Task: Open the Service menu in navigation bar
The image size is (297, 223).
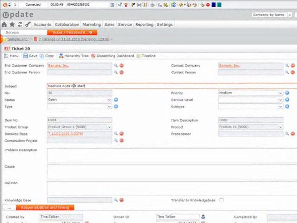Action: pyautogui.click(x=125, y=24)
